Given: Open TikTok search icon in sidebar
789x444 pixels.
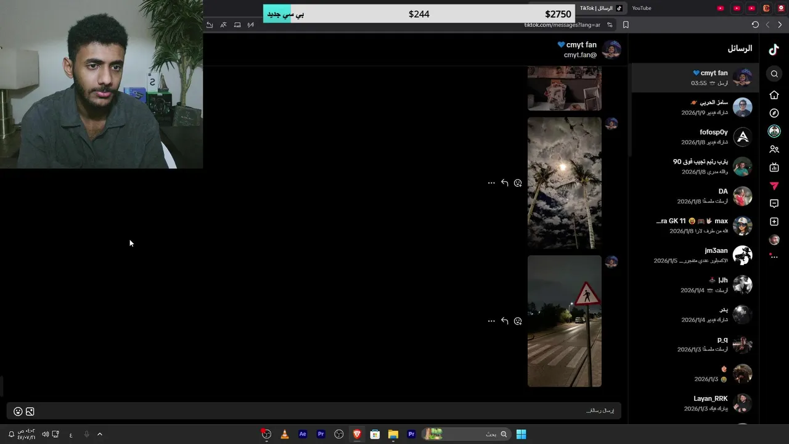Looking at the screenshot, I should (x=774, y=74).
